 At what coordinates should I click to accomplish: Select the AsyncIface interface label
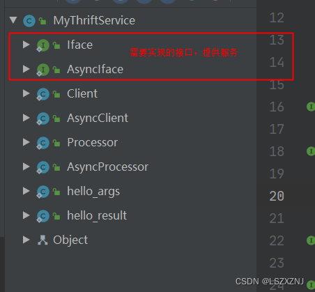(x=95, y=69)
